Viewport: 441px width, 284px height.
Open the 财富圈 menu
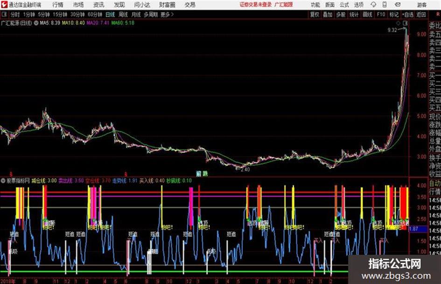click(168, 5)
